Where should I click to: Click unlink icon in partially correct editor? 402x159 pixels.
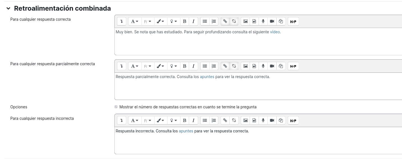[x=234, y=66]
